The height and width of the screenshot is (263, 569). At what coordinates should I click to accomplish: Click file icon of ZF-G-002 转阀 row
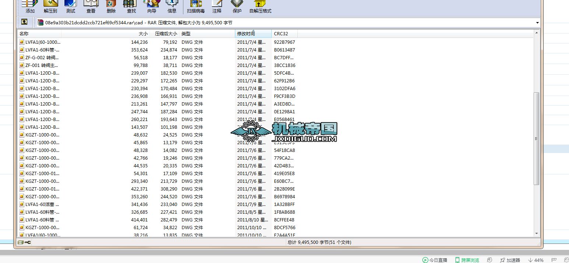(x=22, y=58)
